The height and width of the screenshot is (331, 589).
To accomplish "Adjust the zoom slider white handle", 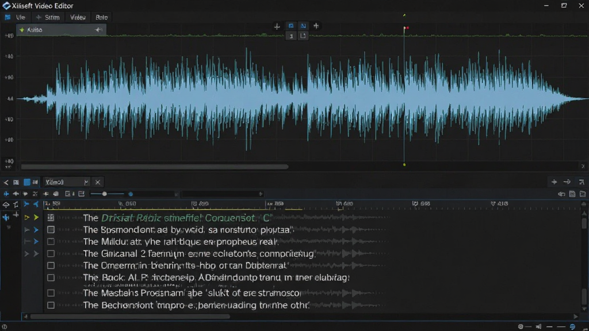I will [105, 194].
